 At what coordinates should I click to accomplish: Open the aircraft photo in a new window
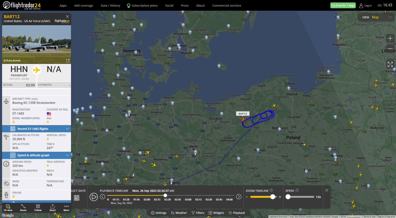click(x=68, y=60)
